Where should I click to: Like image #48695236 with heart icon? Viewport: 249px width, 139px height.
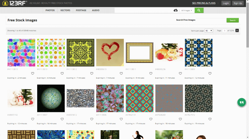[180, 73]
